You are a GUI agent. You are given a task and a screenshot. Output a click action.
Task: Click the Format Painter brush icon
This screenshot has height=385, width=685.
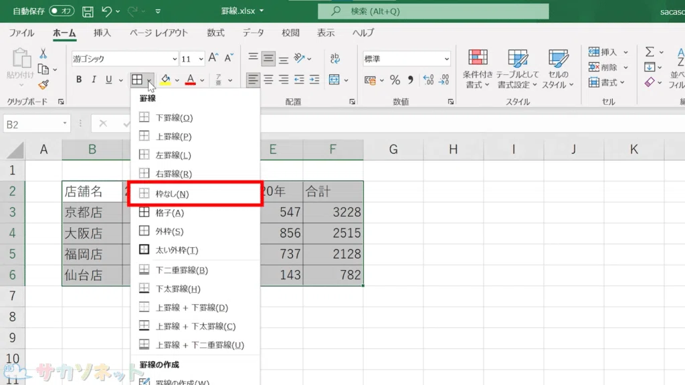pos(43,85)
